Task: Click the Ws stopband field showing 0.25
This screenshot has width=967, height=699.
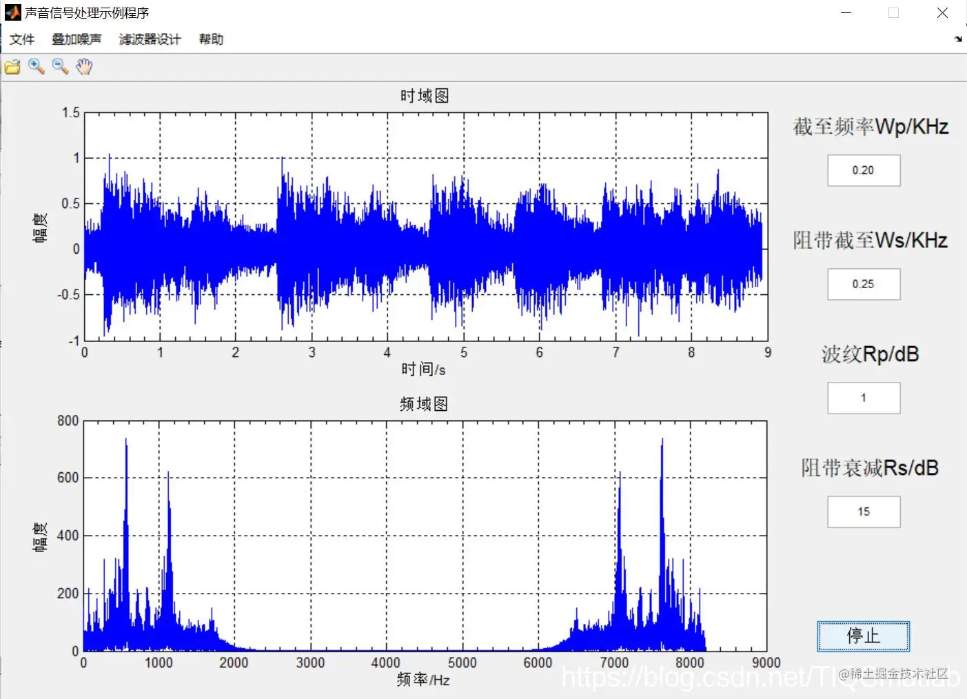Action: point(864,284)
